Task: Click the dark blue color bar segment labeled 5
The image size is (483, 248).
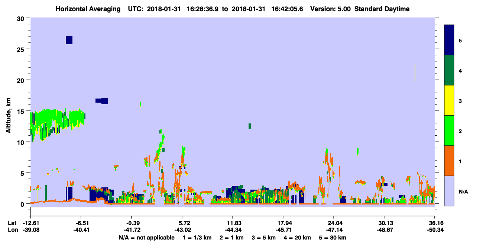Action: pyautogui.click(x=449, y=40)
